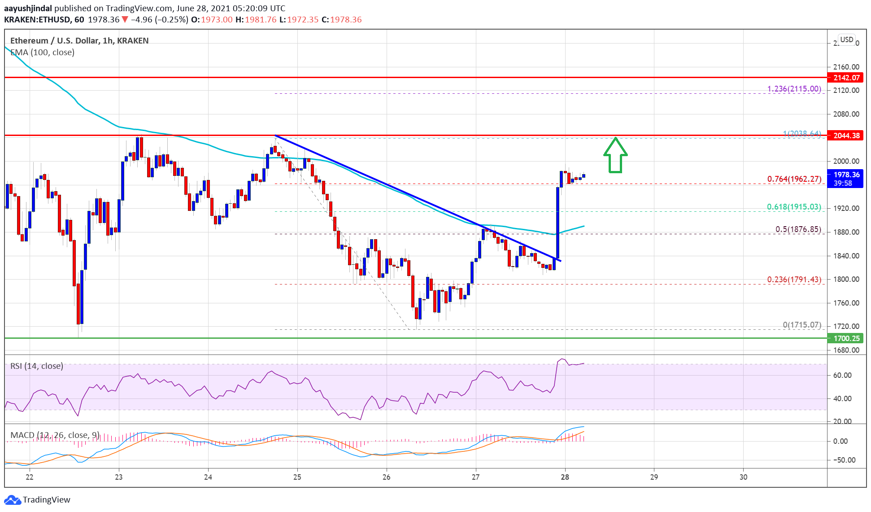This screenshot has height=512, width=871.
Task: Hide the MACD (12, 26, close, 9) indicator
Action: pyautogui.click(x=54, y=434)
